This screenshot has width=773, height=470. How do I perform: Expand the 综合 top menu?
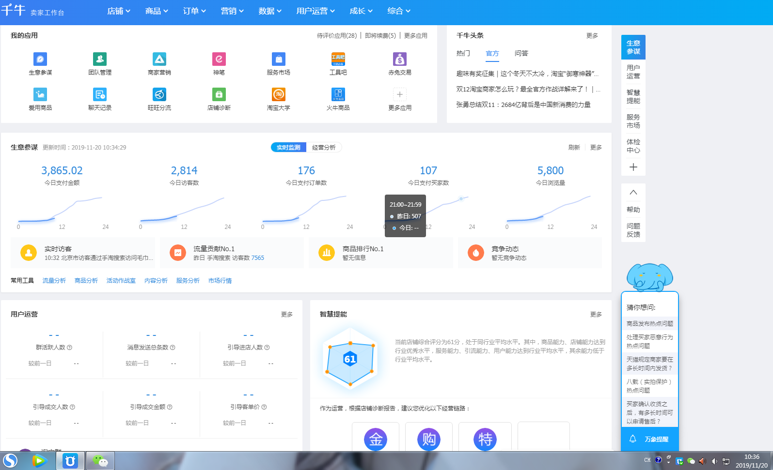pos(399,11)
